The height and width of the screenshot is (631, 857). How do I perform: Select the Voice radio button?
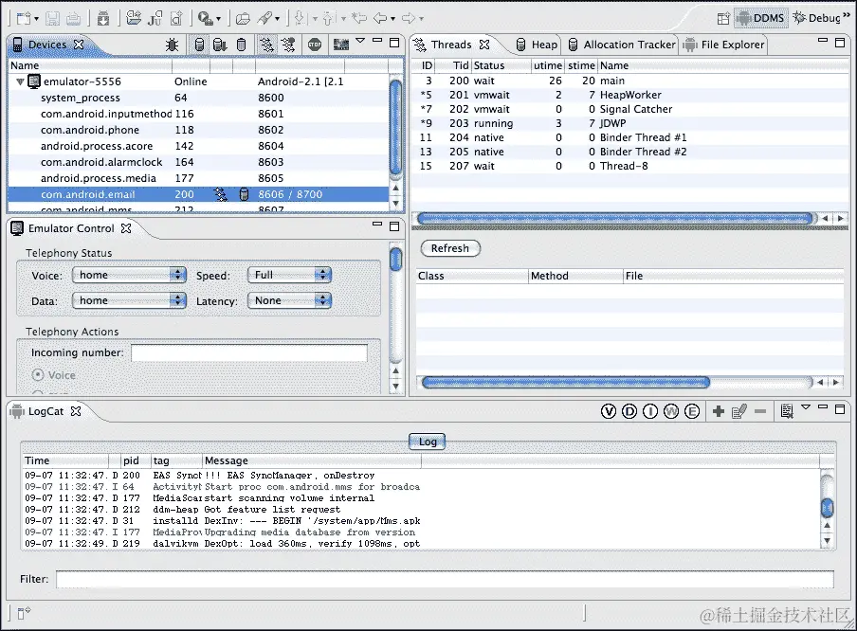[38, 375]
